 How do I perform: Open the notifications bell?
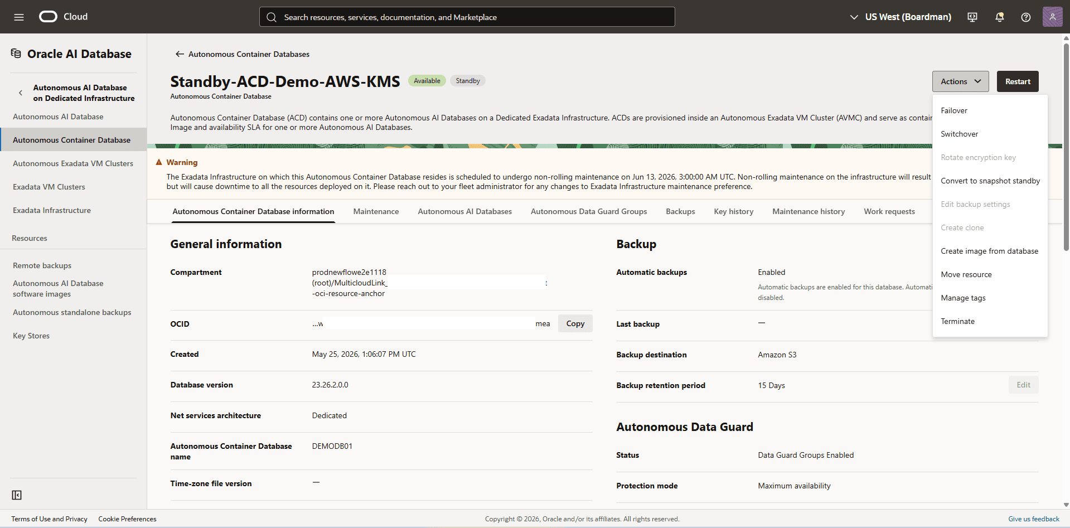pyautogui.click(x=1000, y=17)
